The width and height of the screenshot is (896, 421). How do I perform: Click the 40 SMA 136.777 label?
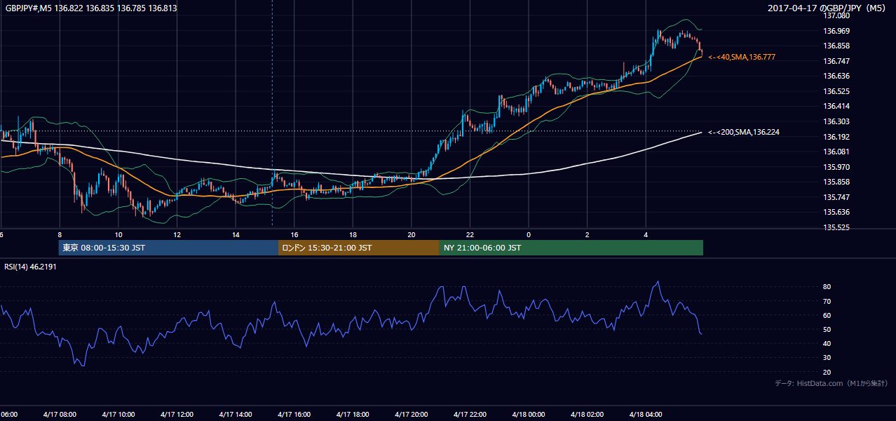[x=742, y=57]
